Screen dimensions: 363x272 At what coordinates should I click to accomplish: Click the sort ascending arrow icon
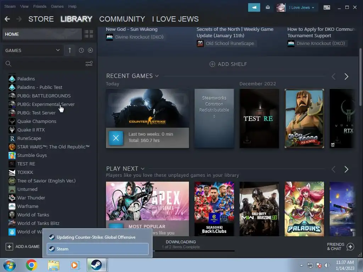point(70,50)
